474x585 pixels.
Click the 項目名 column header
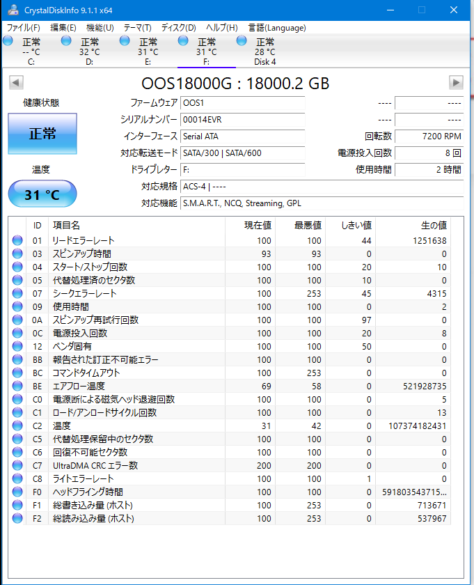(x=136, y=226)
